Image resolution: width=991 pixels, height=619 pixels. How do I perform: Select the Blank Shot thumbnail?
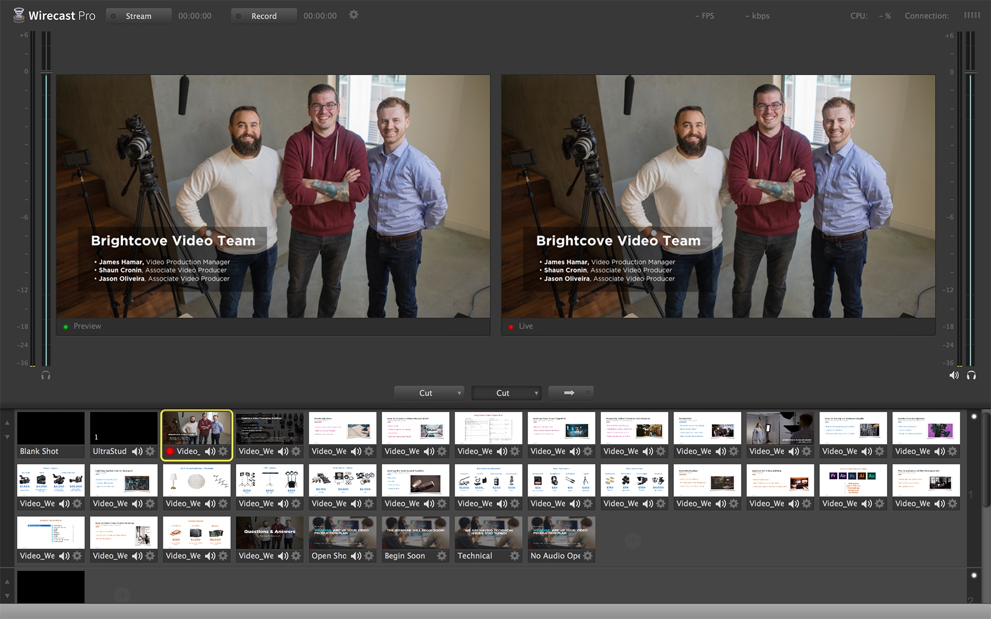[x=51, y=429]
